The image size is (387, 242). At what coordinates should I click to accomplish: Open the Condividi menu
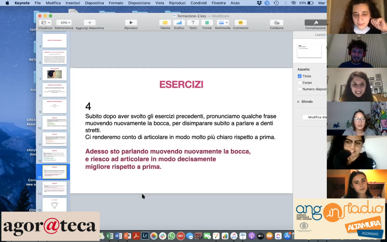(x=199, y=3)
